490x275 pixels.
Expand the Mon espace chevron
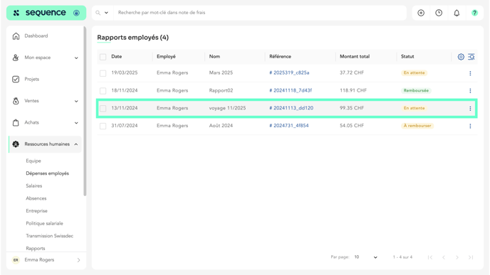click(76, 58)
